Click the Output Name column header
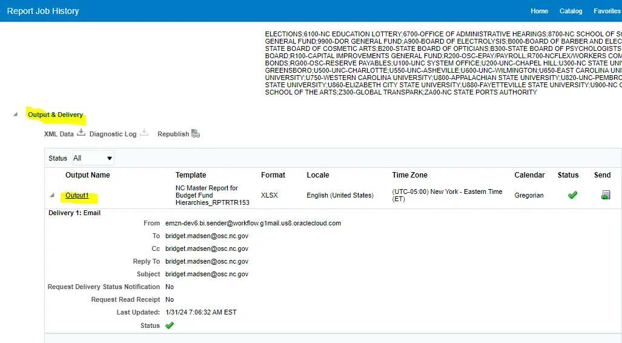The image size is (622, 343). click(88, 175)
